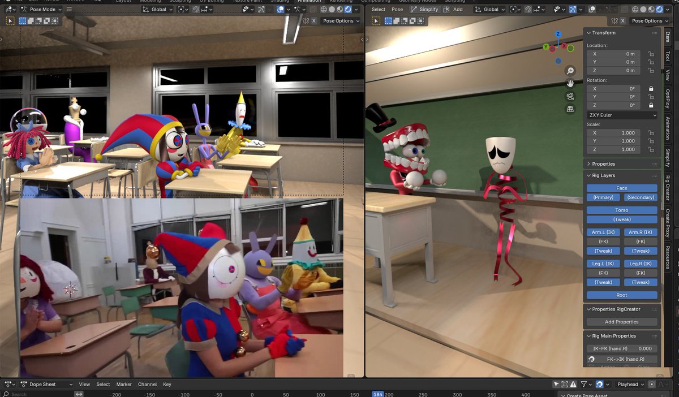Click the zoom view gizmo icon
This screenshot has height=397, width=679.
pos(570,71)
